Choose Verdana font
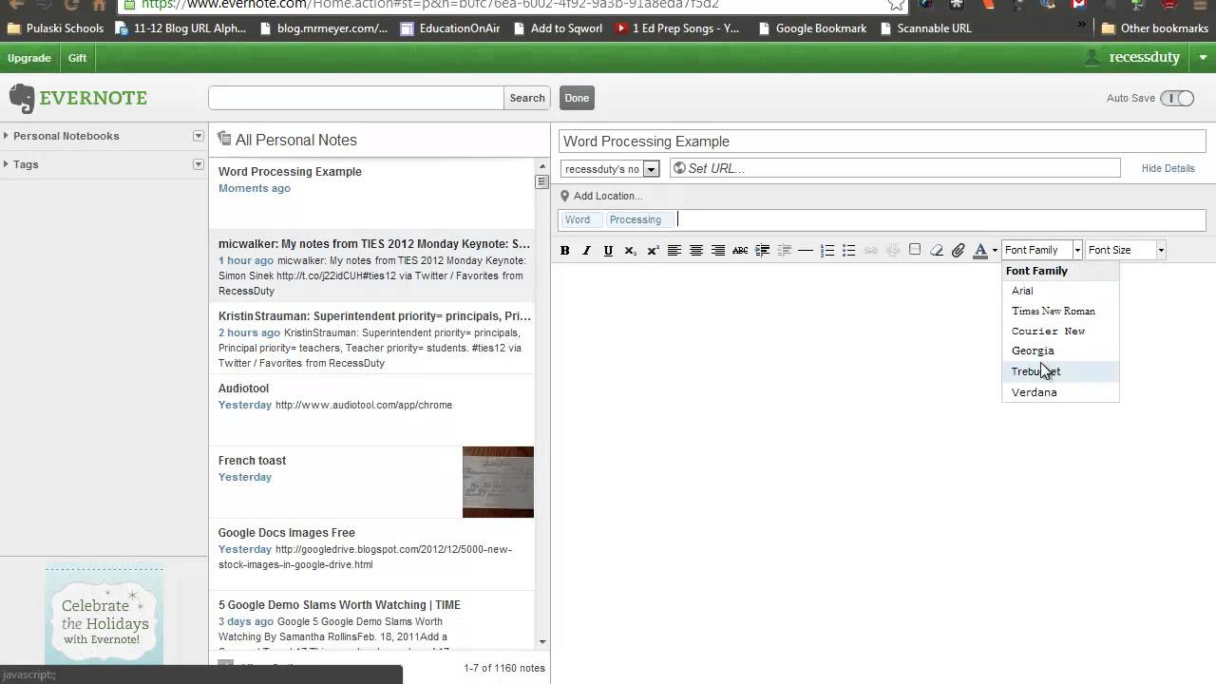This screenshot has height=684, width=1216. 1061,392
